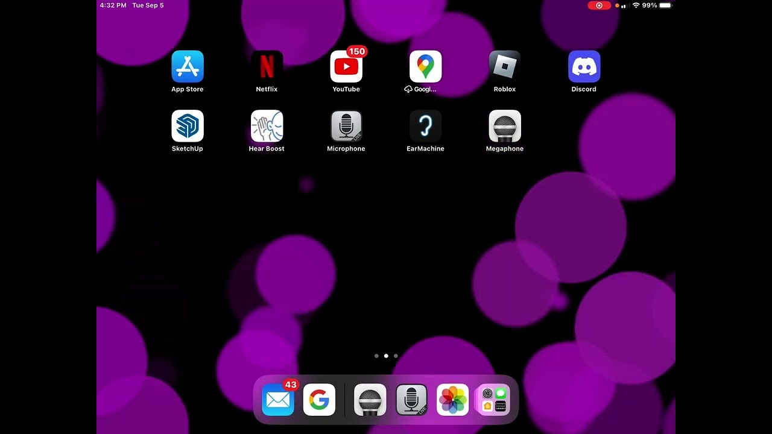The height and width of the screenshot is (434, 772).
Task: Tap the Google Maps app icon
Action: (425, 66)
